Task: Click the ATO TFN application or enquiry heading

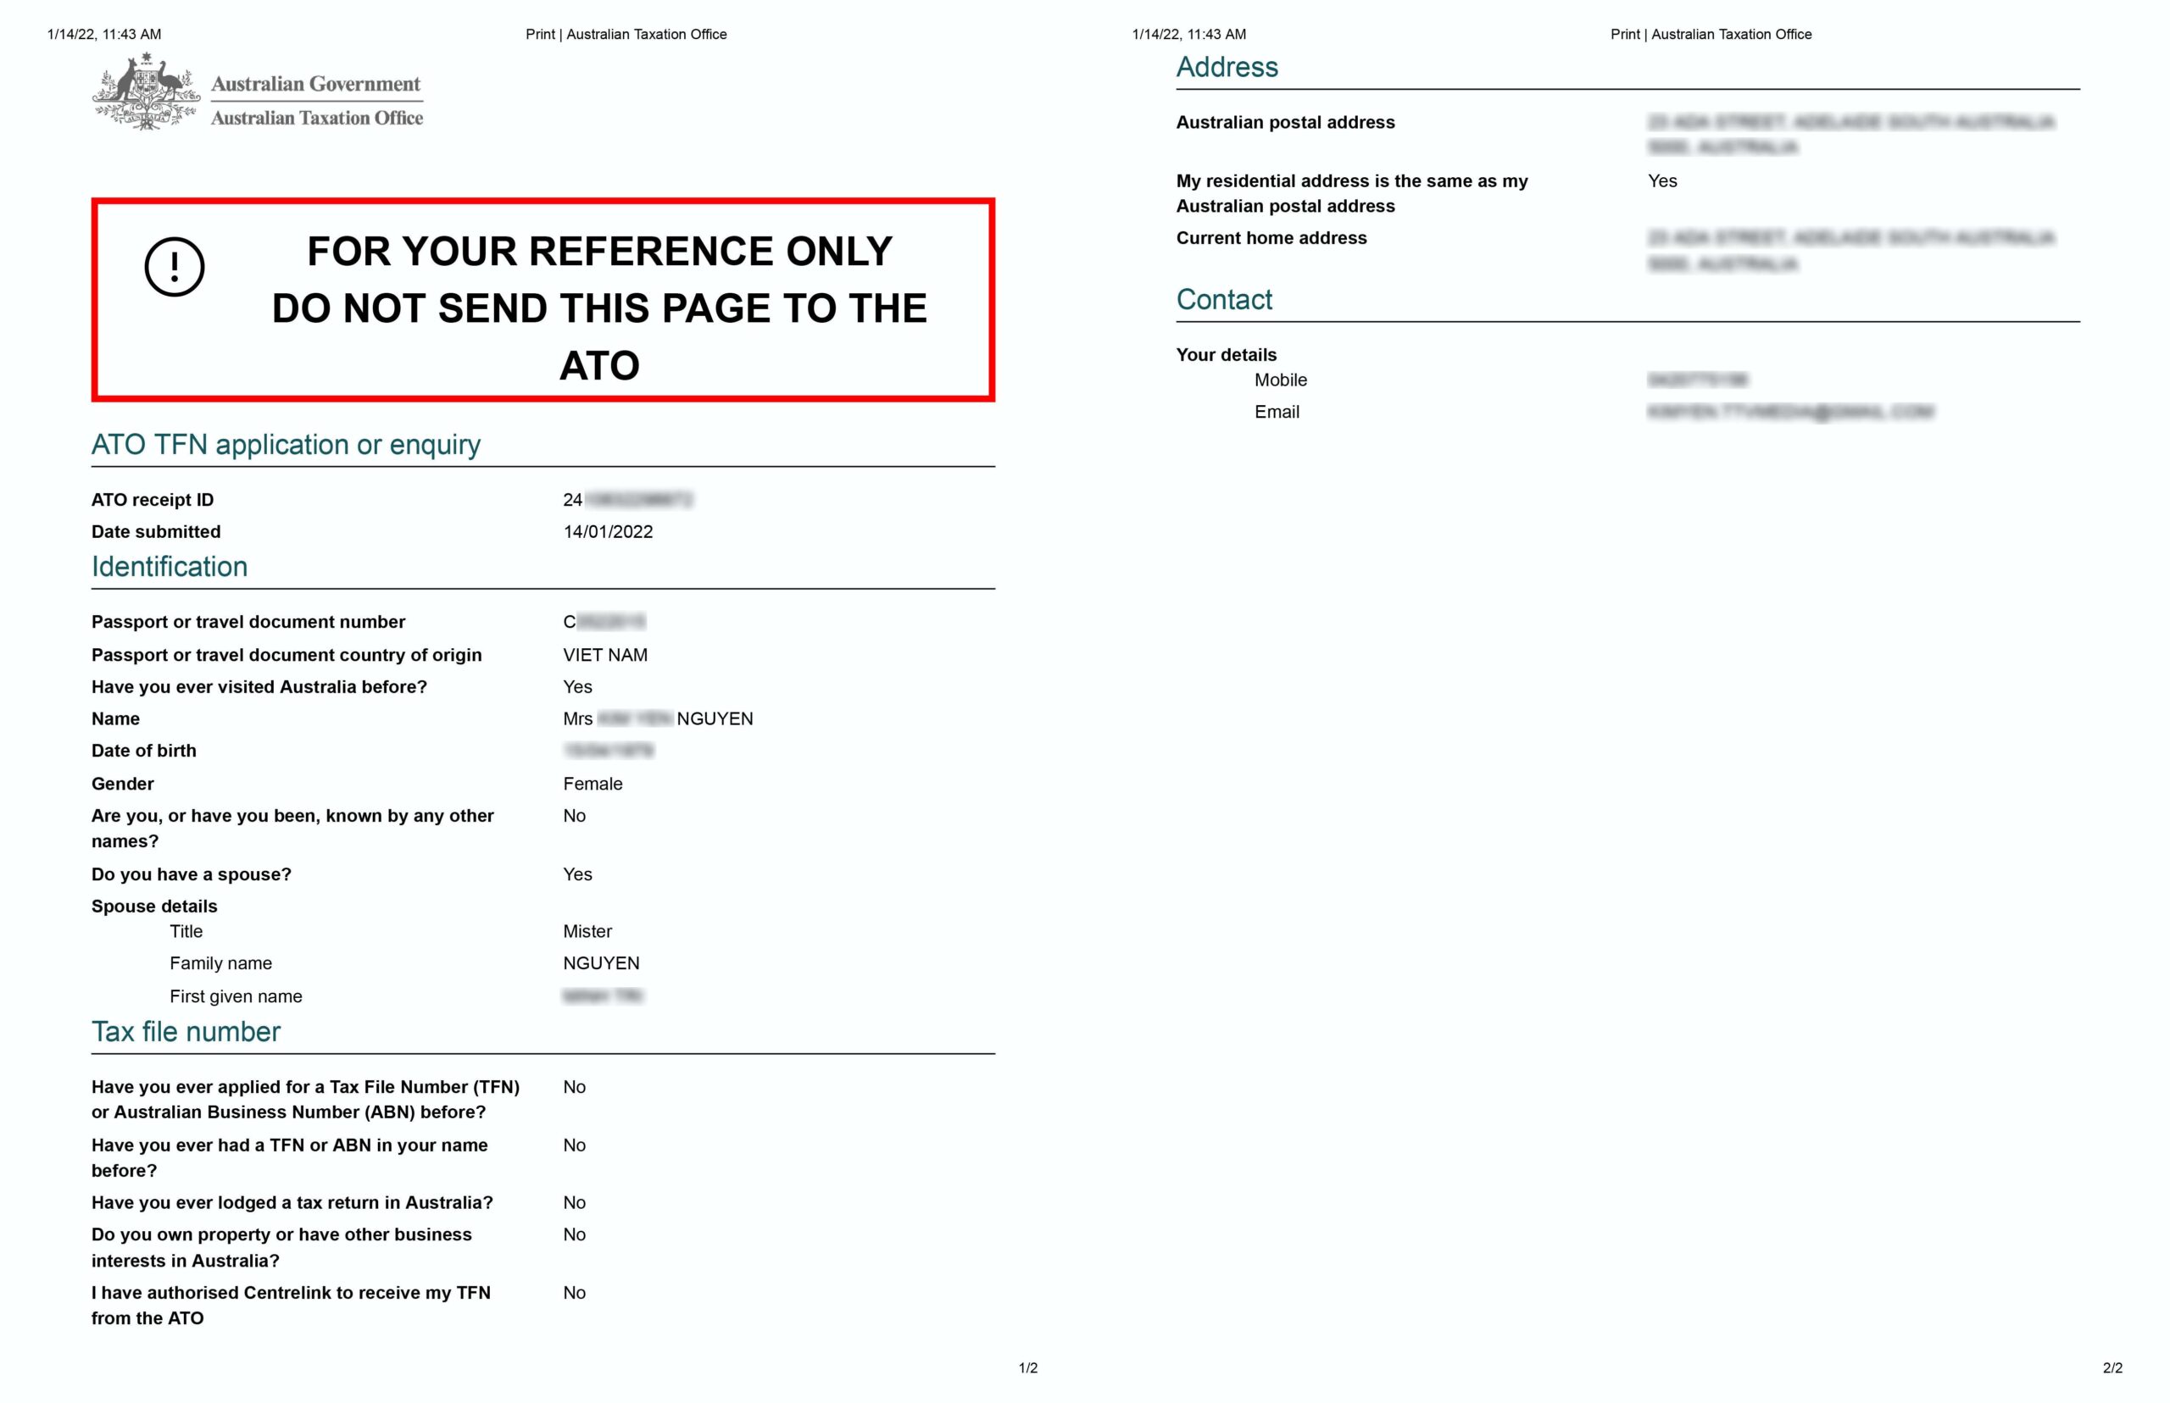Action: click(286, 445)
